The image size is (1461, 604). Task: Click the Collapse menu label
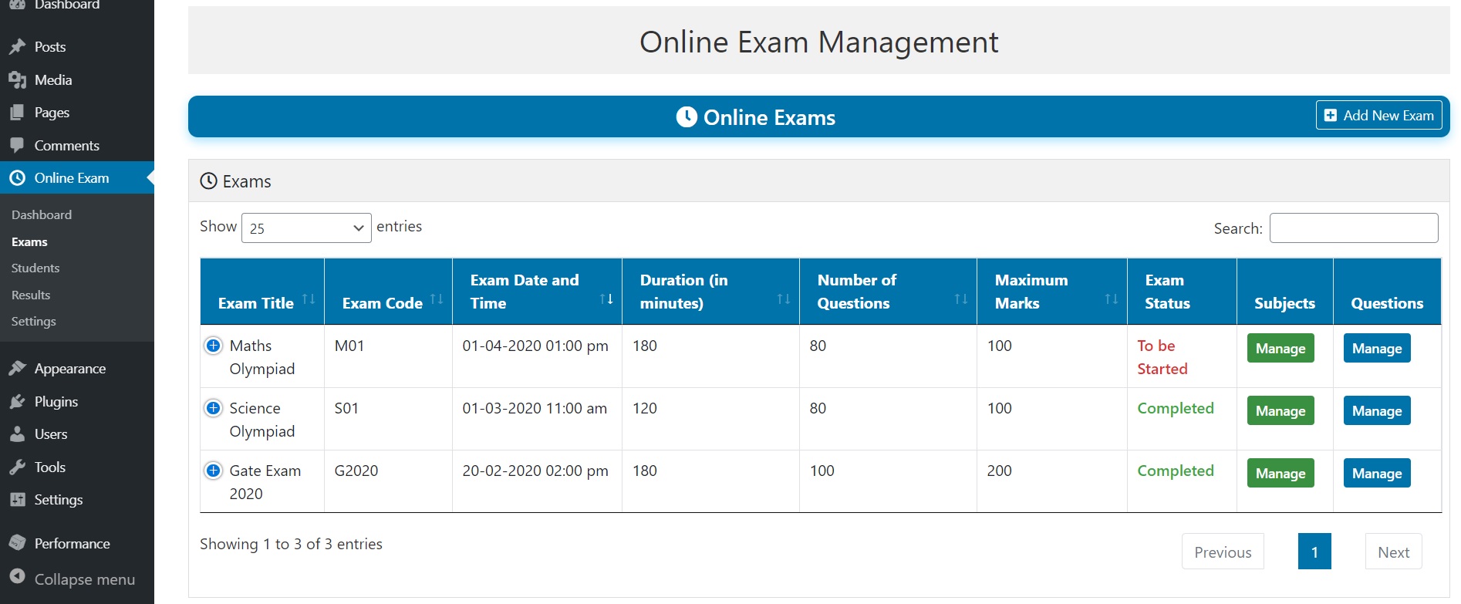85,579
